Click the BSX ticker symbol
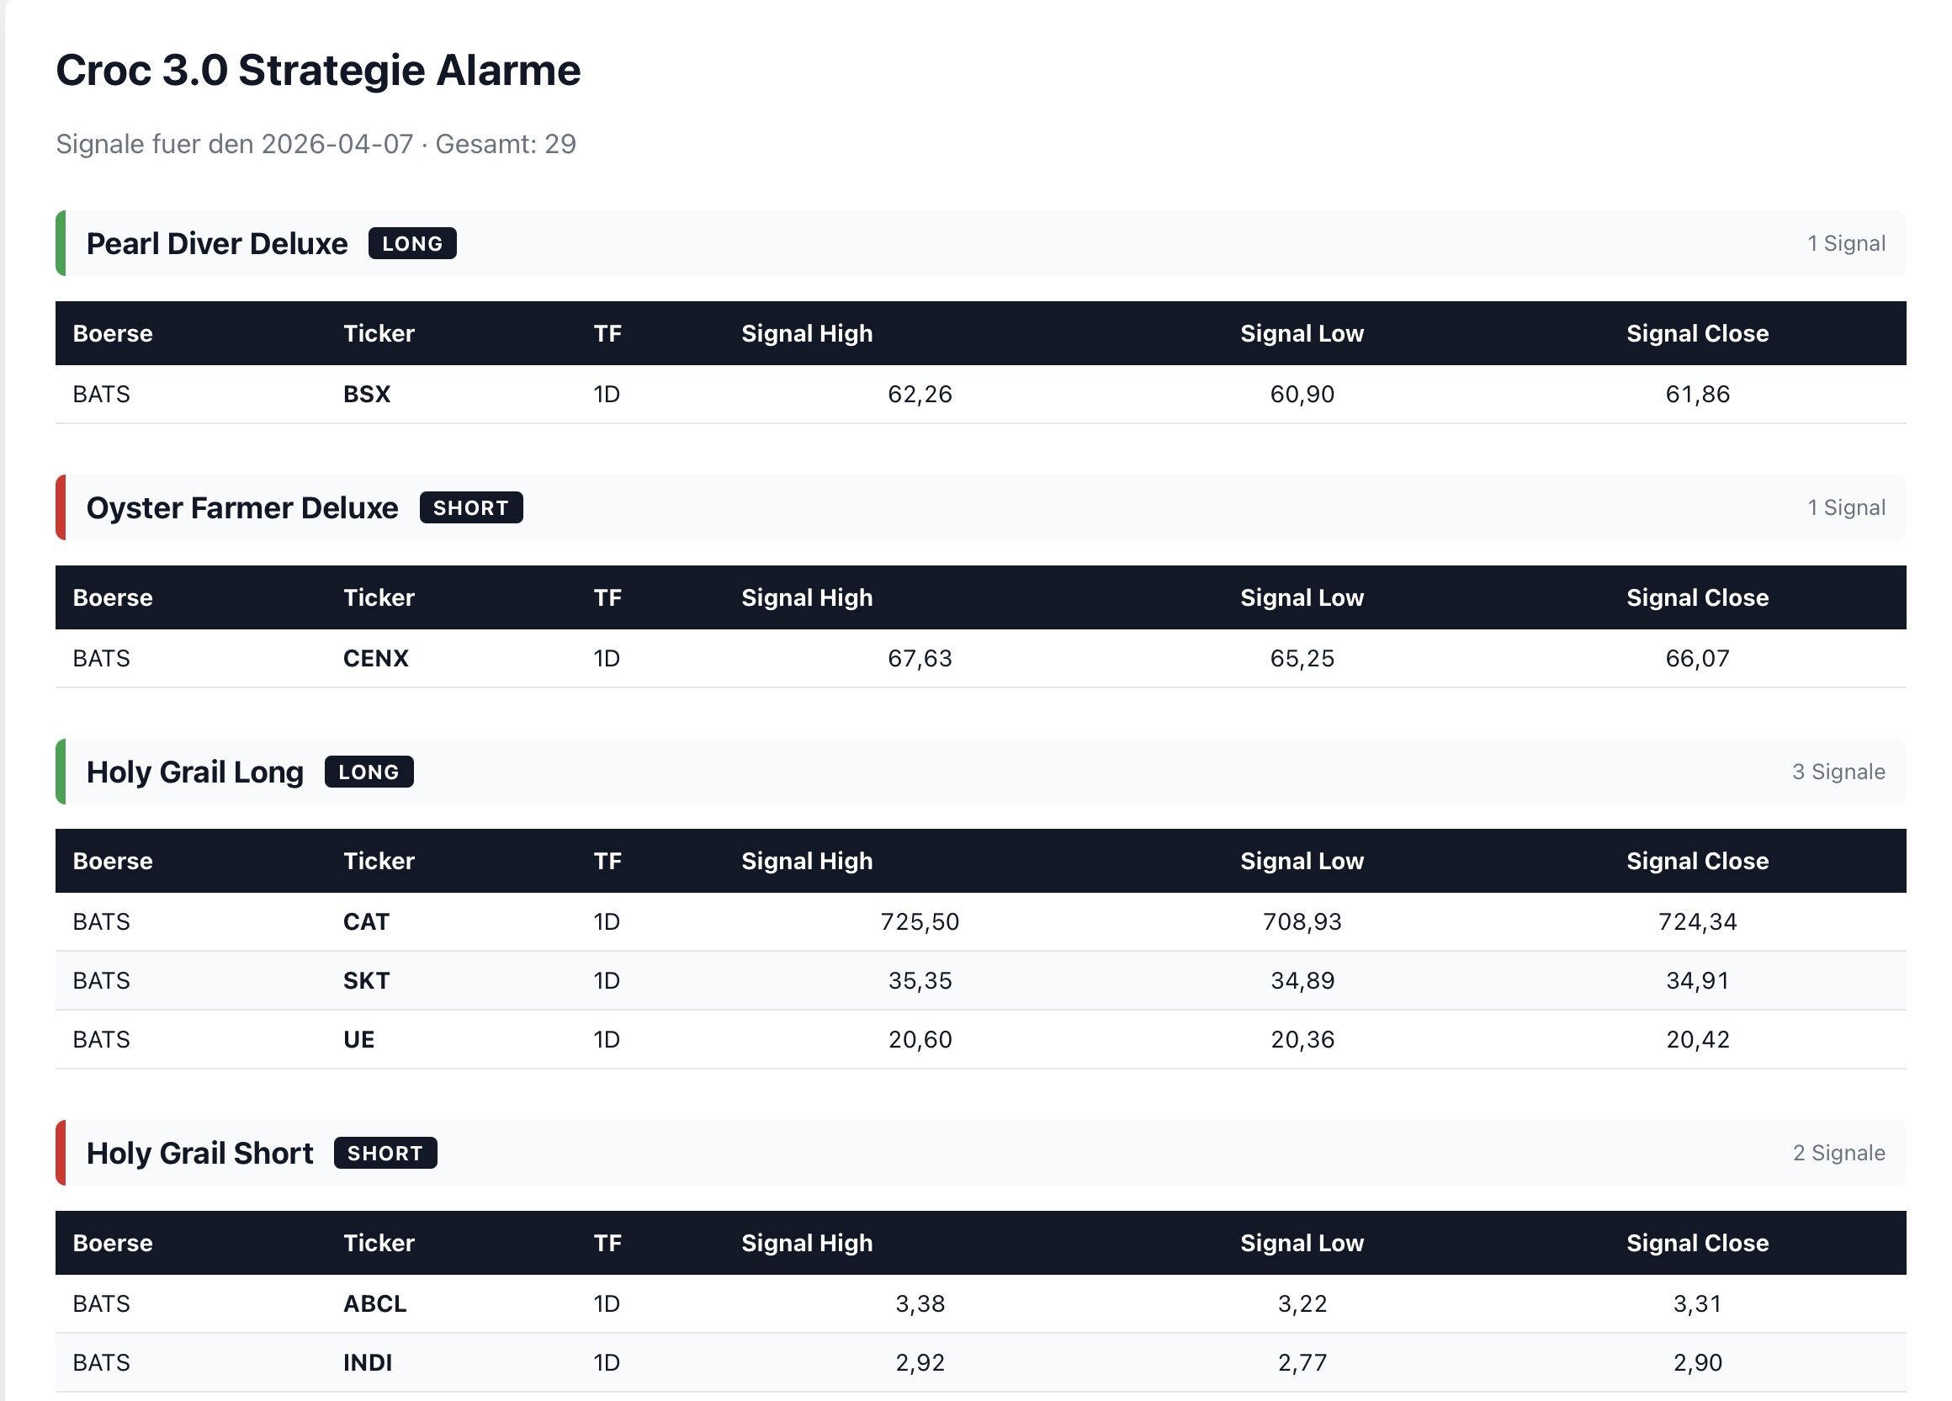Screen dimensions: 1952x1401 click(x=367, y=394)
